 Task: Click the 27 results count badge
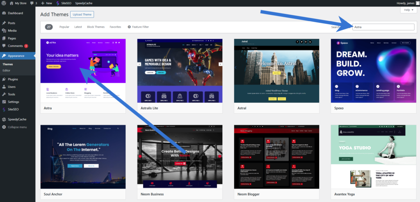point(49,27)
